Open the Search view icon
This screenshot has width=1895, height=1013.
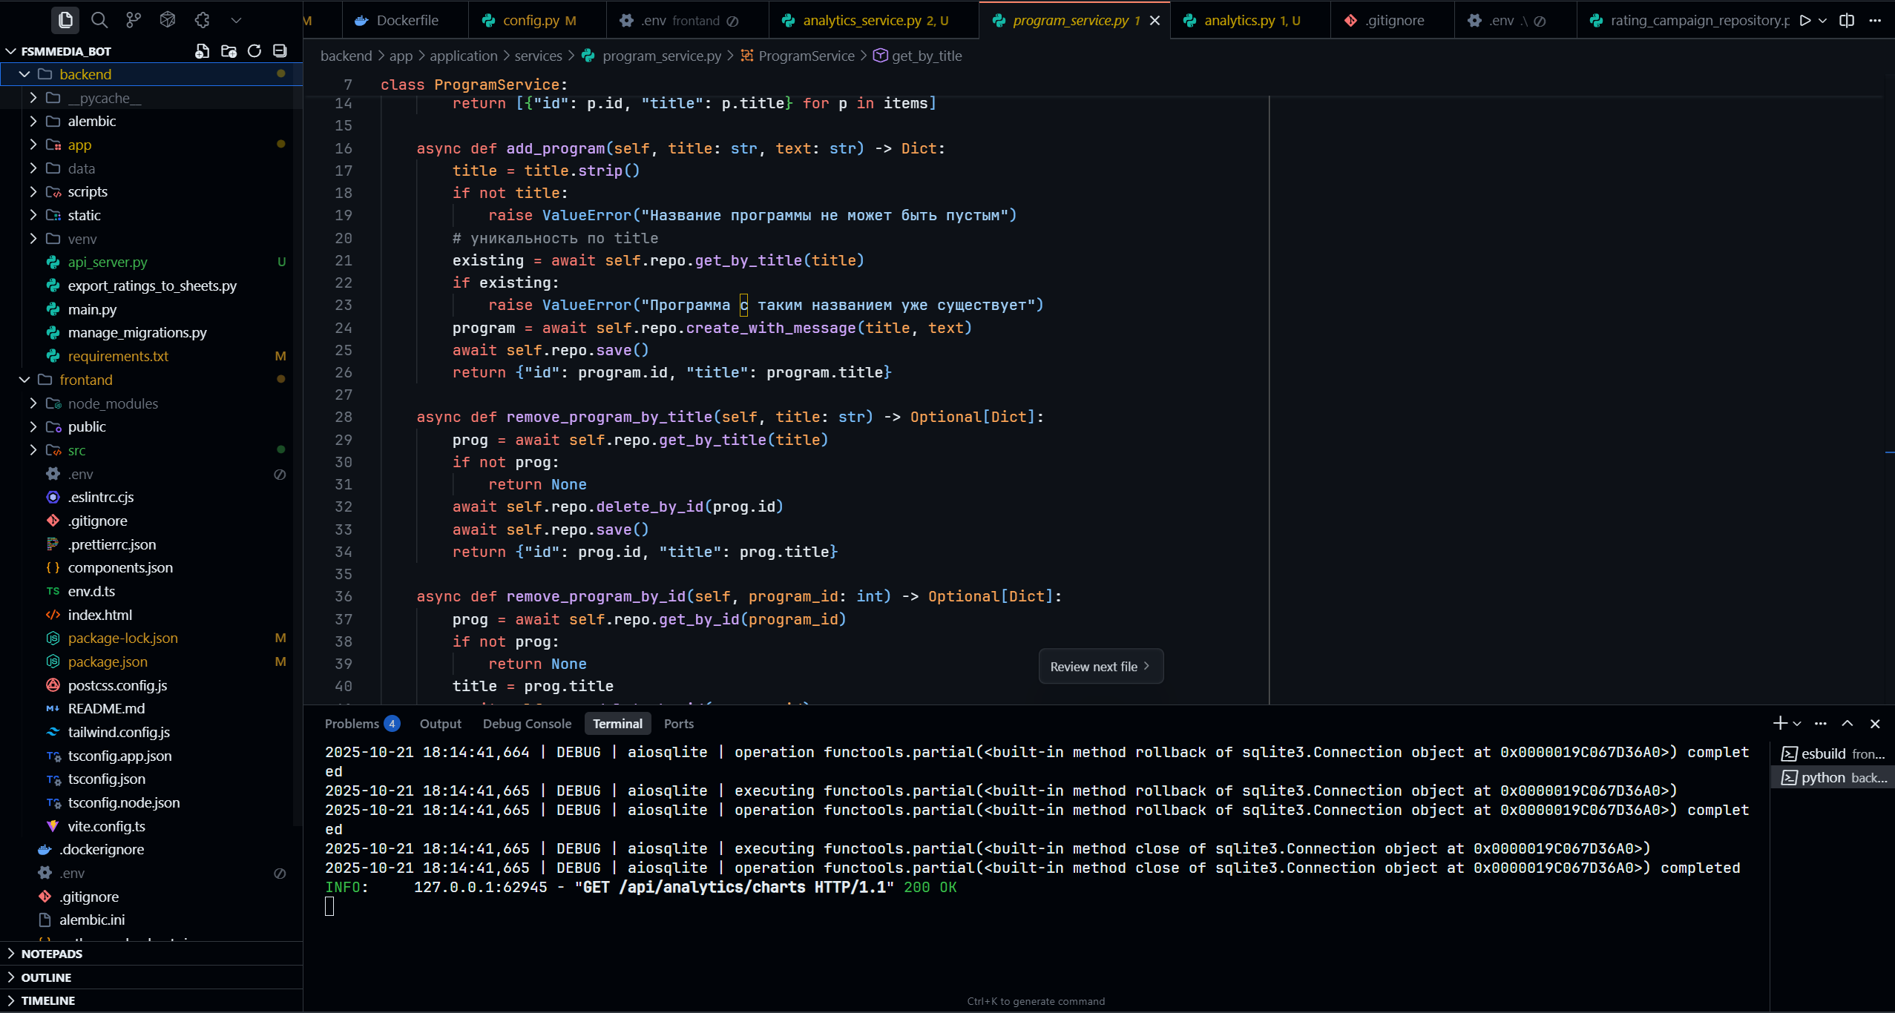pyautogui.click(x=99, y=20)
